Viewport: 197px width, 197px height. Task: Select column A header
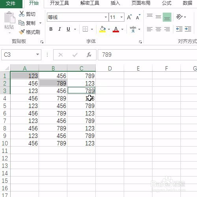(x=25, y=68)
